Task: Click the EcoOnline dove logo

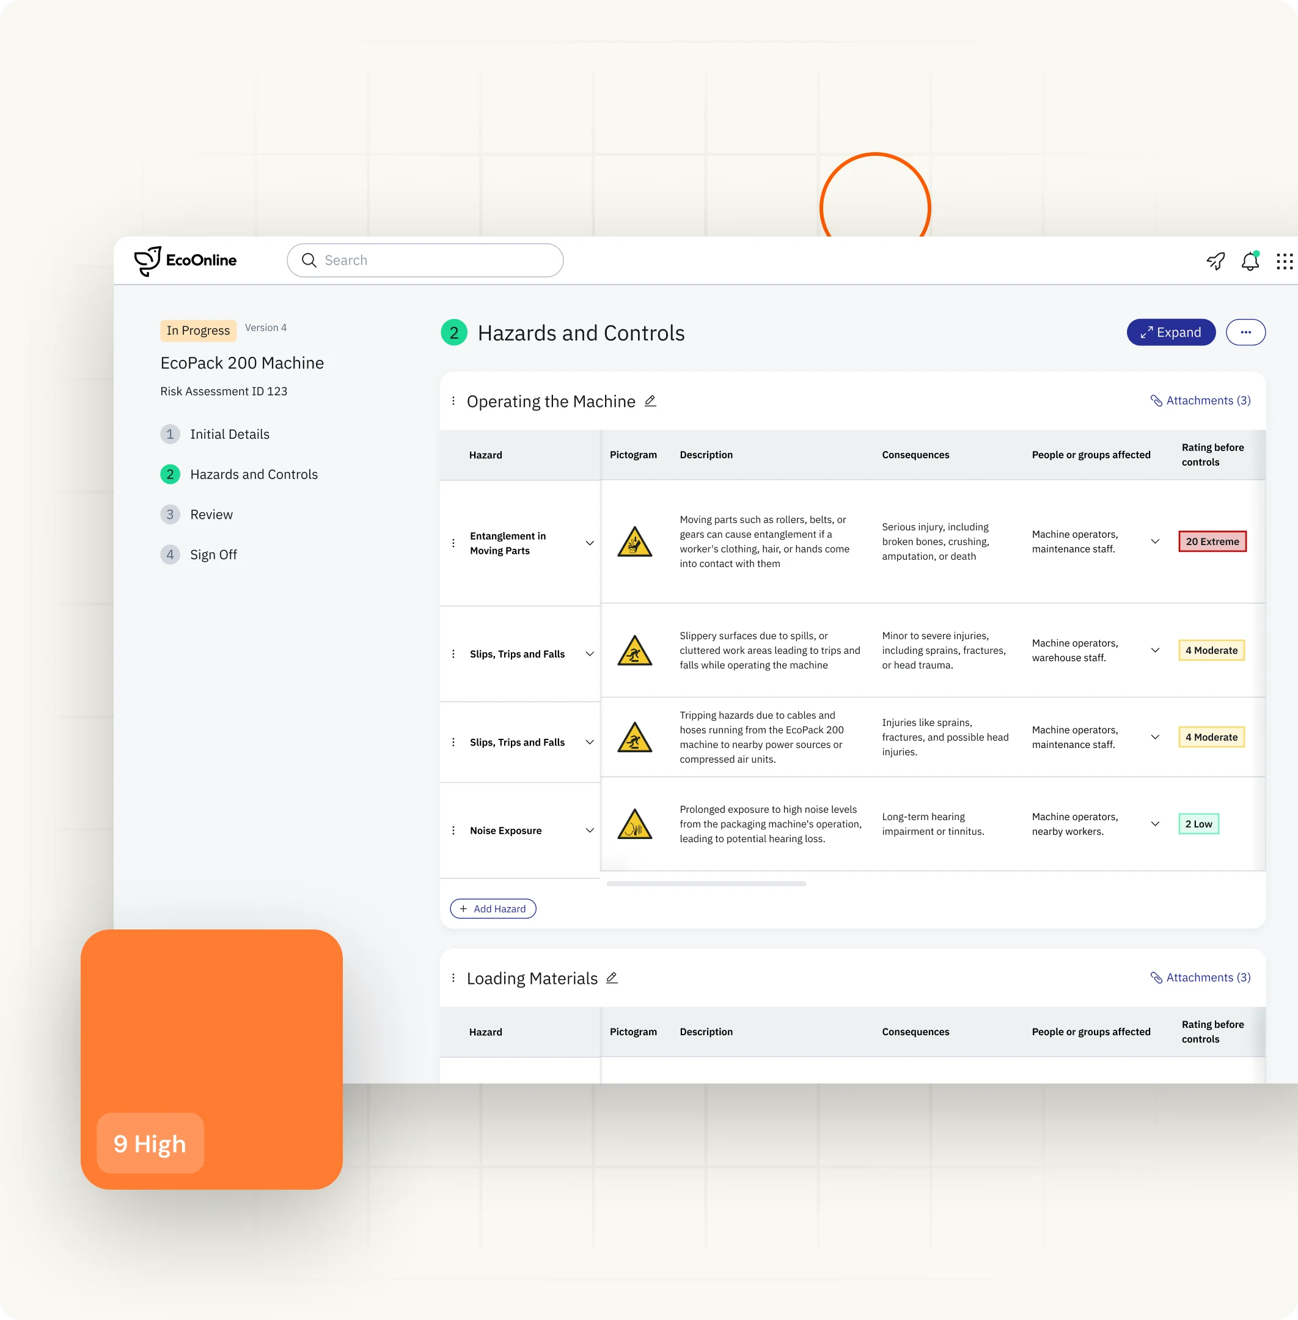Action: pos(147,260)
